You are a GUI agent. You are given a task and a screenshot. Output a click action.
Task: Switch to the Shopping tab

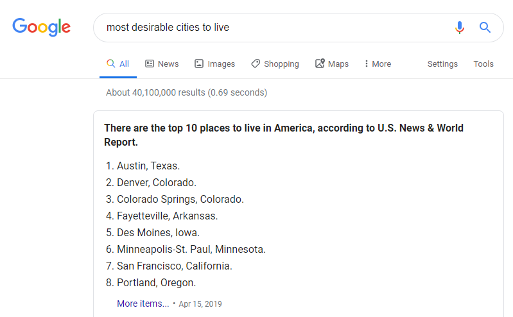pos(275,64)
